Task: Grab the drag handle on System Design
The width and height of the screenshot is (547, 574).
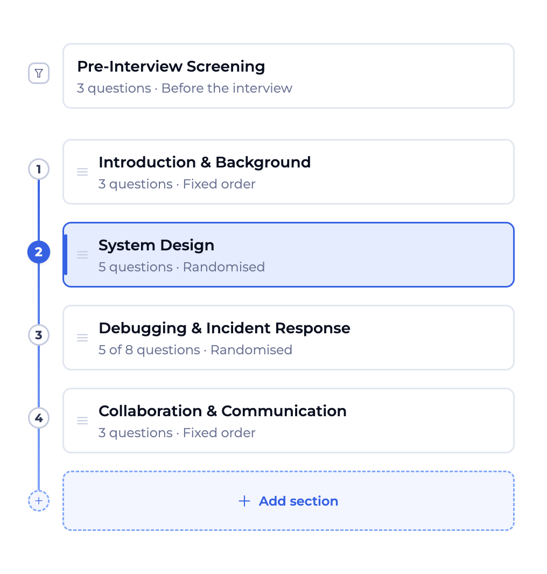Action: tap(82, 255)
